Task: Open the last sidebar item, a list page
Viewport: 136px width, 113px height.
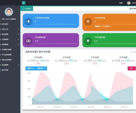Action: 5,70
